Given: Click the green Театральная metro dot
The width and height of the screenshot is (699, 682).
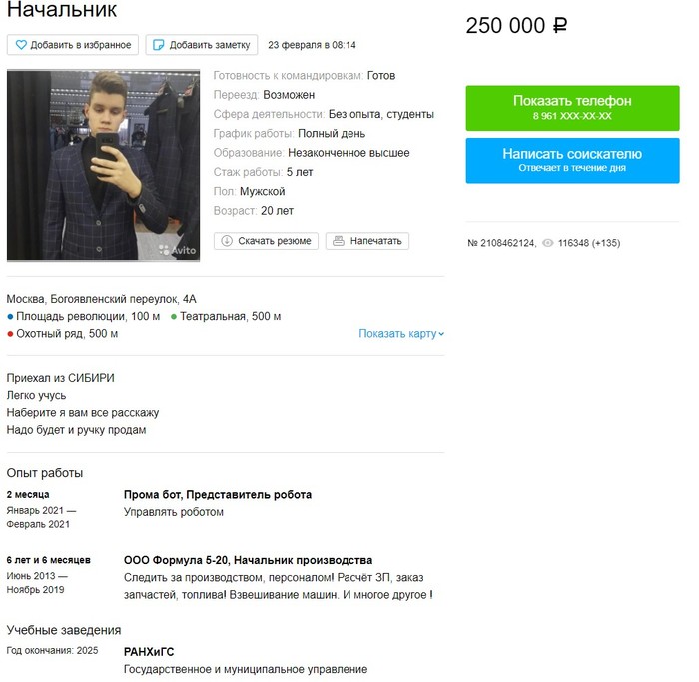Looking at the screenshot, I should (174, 317).
